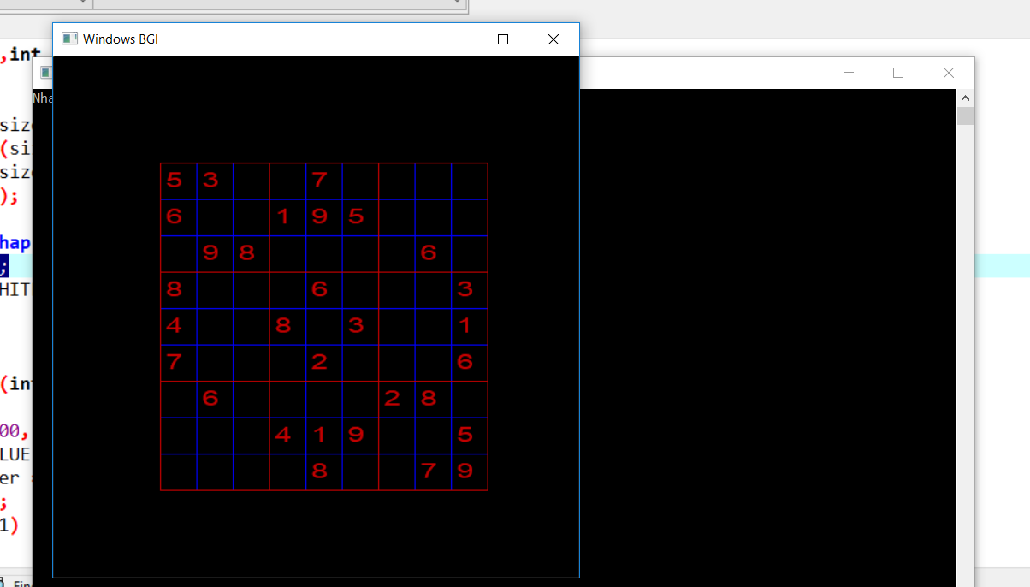This screenshot has width=1030, height=587.
Task: Click the empty bottom-left corner sudoku cell
Action: (178, 471)
